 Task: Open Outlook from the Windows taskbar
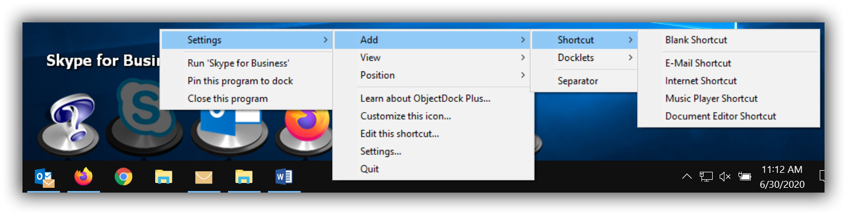(x=44, y=177)
